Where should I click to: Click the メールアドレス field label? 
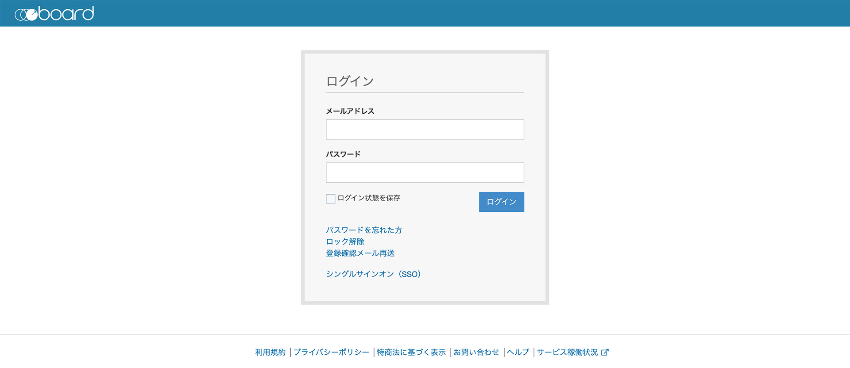(x=350, y=111)
